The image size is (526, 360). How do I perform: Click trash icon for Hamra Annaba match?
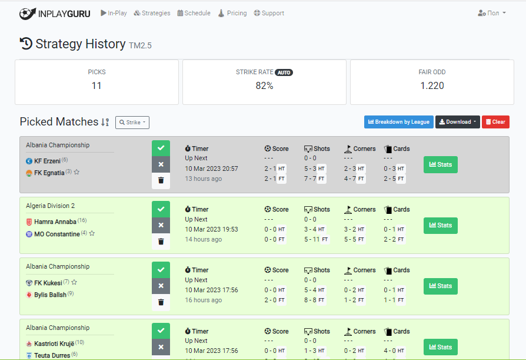[x=161, y=241]
